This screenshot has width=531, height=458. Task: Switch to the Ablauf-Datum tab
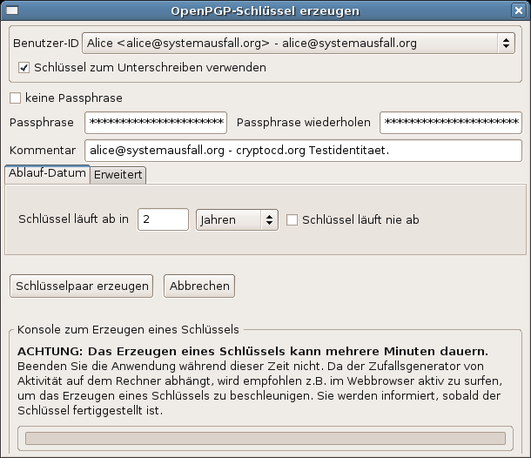coord(47,174)
